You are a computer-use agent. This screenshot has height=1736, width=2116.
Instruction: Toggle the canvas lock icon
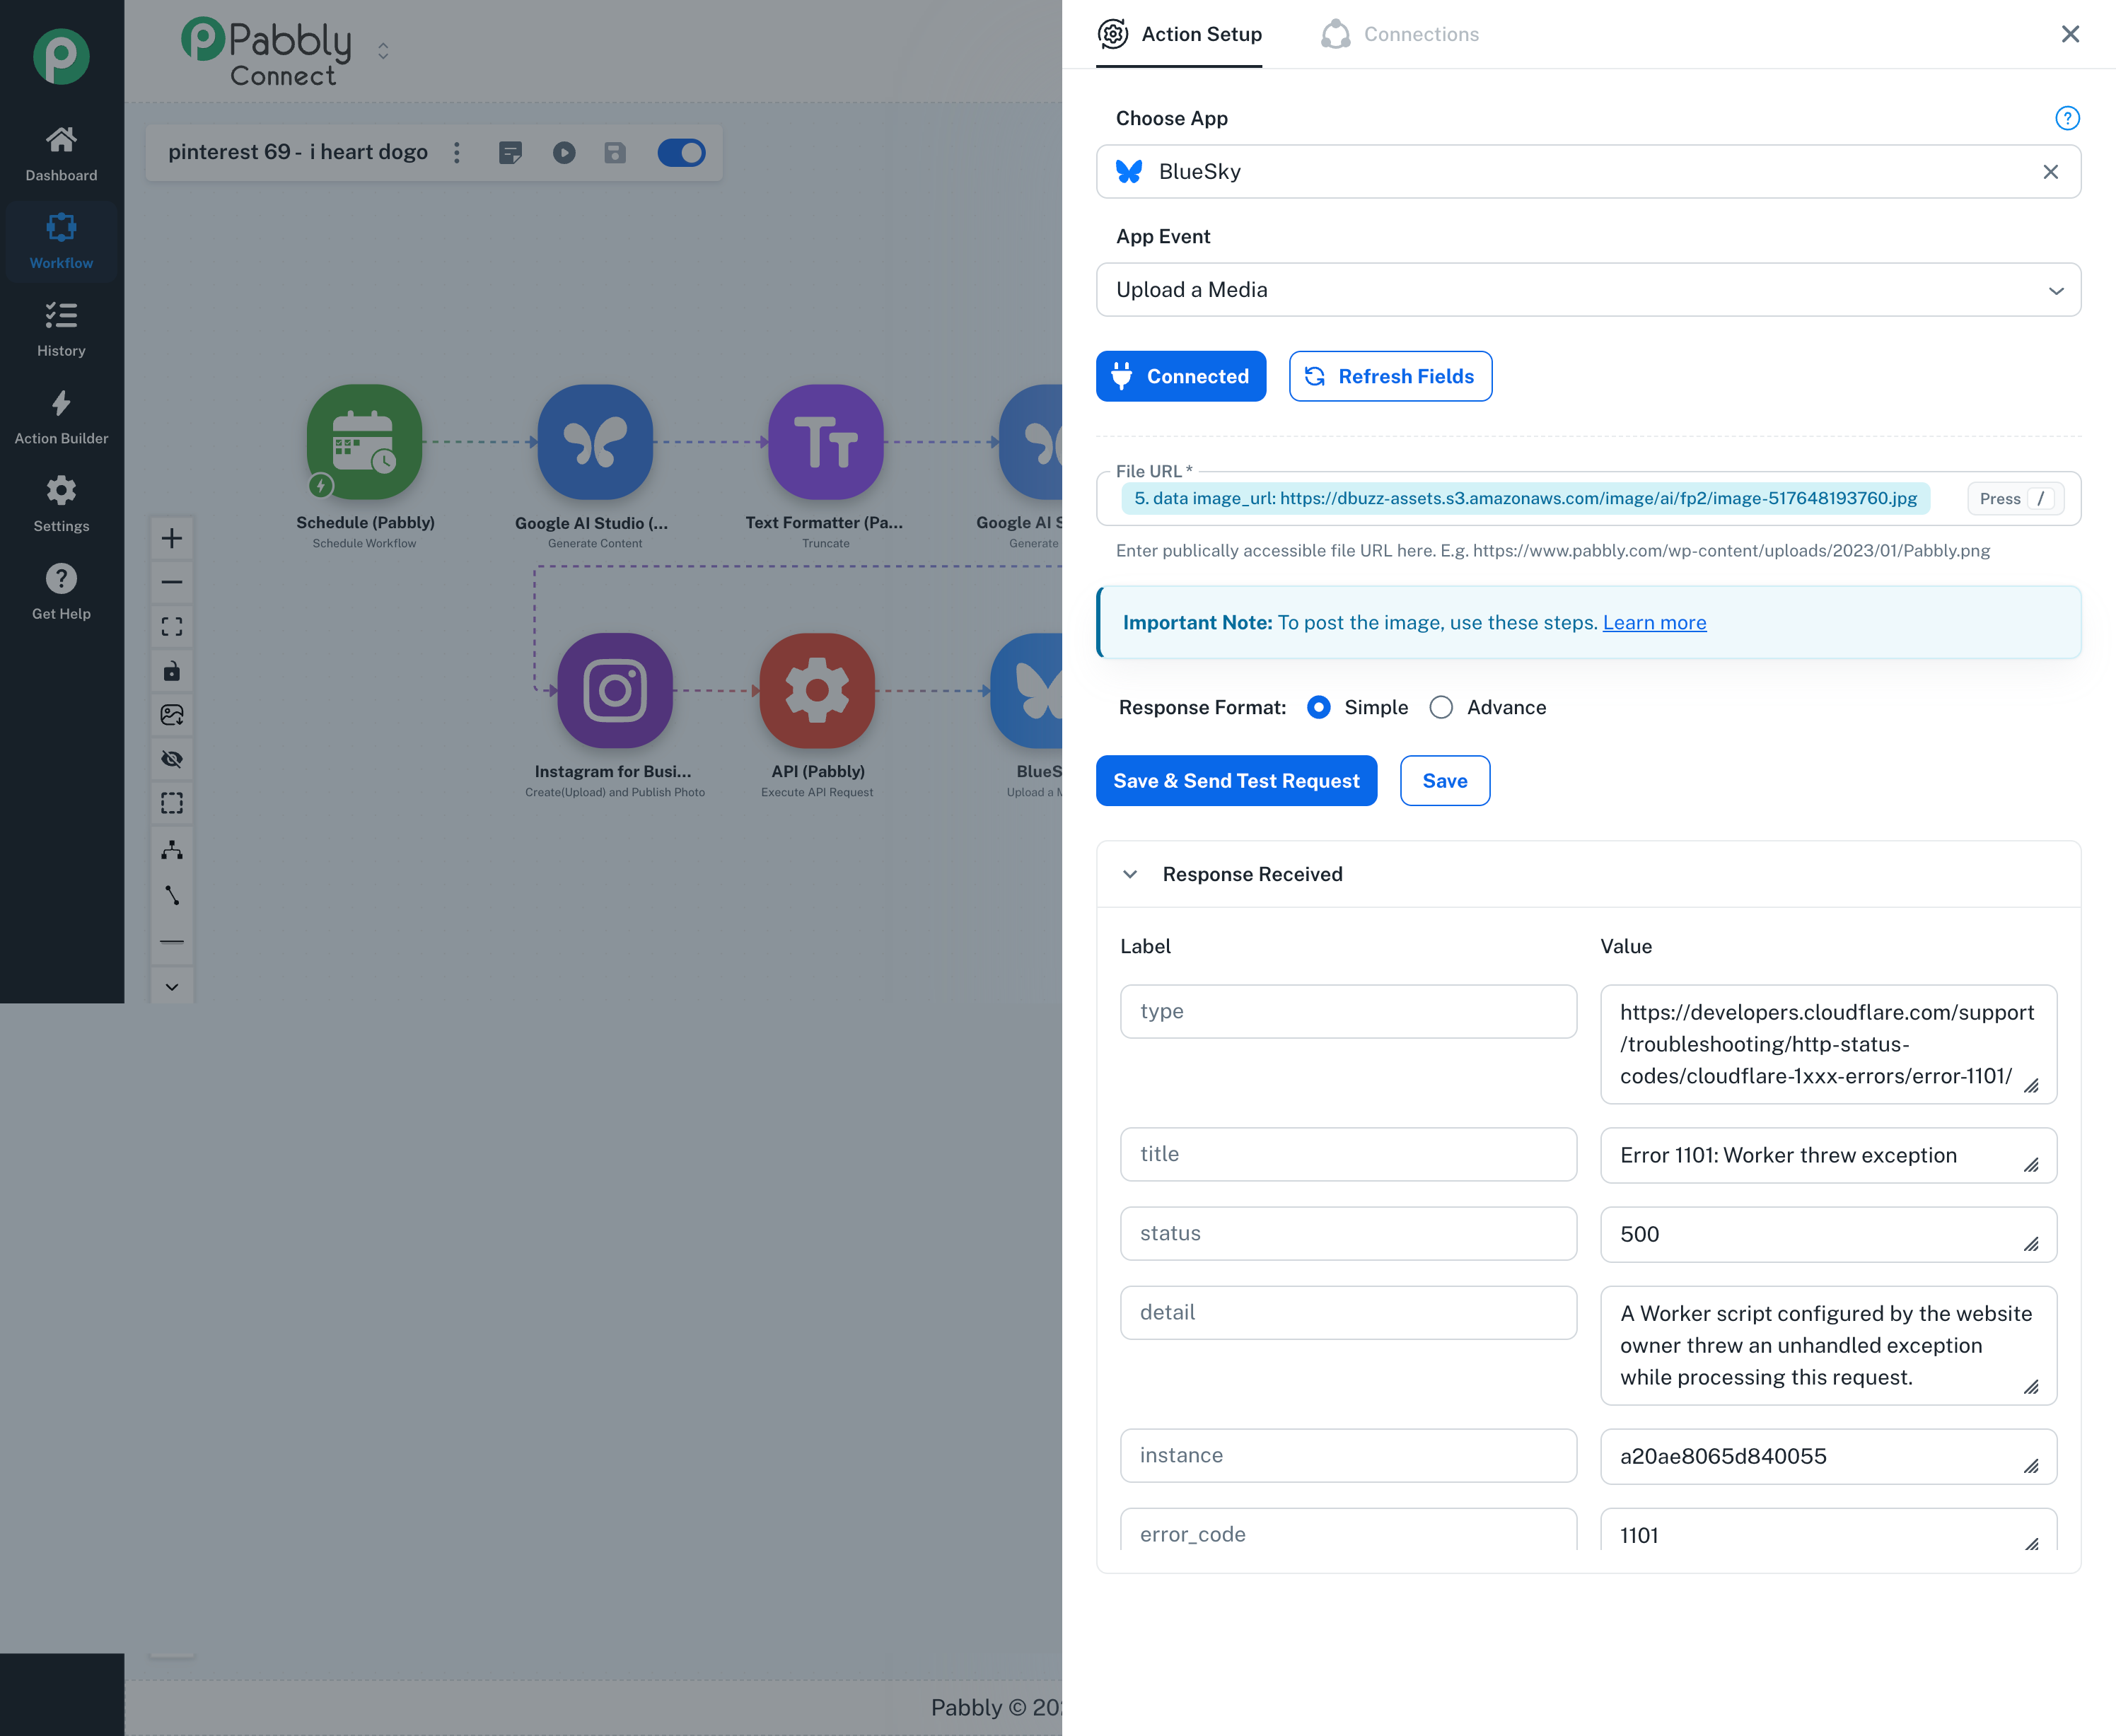172,670
